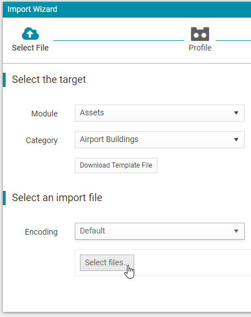This screenshot has width=251, height=317.
Task: Click Download Template File button
Action: coord(116,165)
